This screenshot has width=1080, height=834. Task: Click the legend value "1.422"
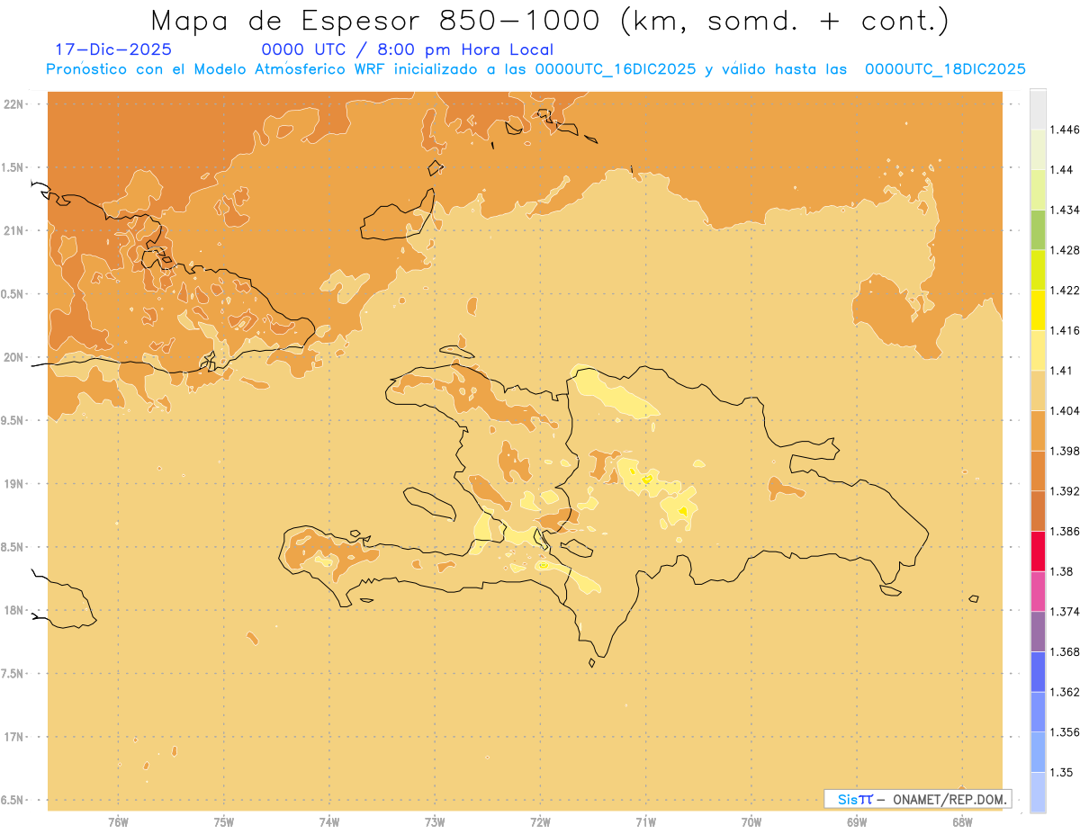1065,291
